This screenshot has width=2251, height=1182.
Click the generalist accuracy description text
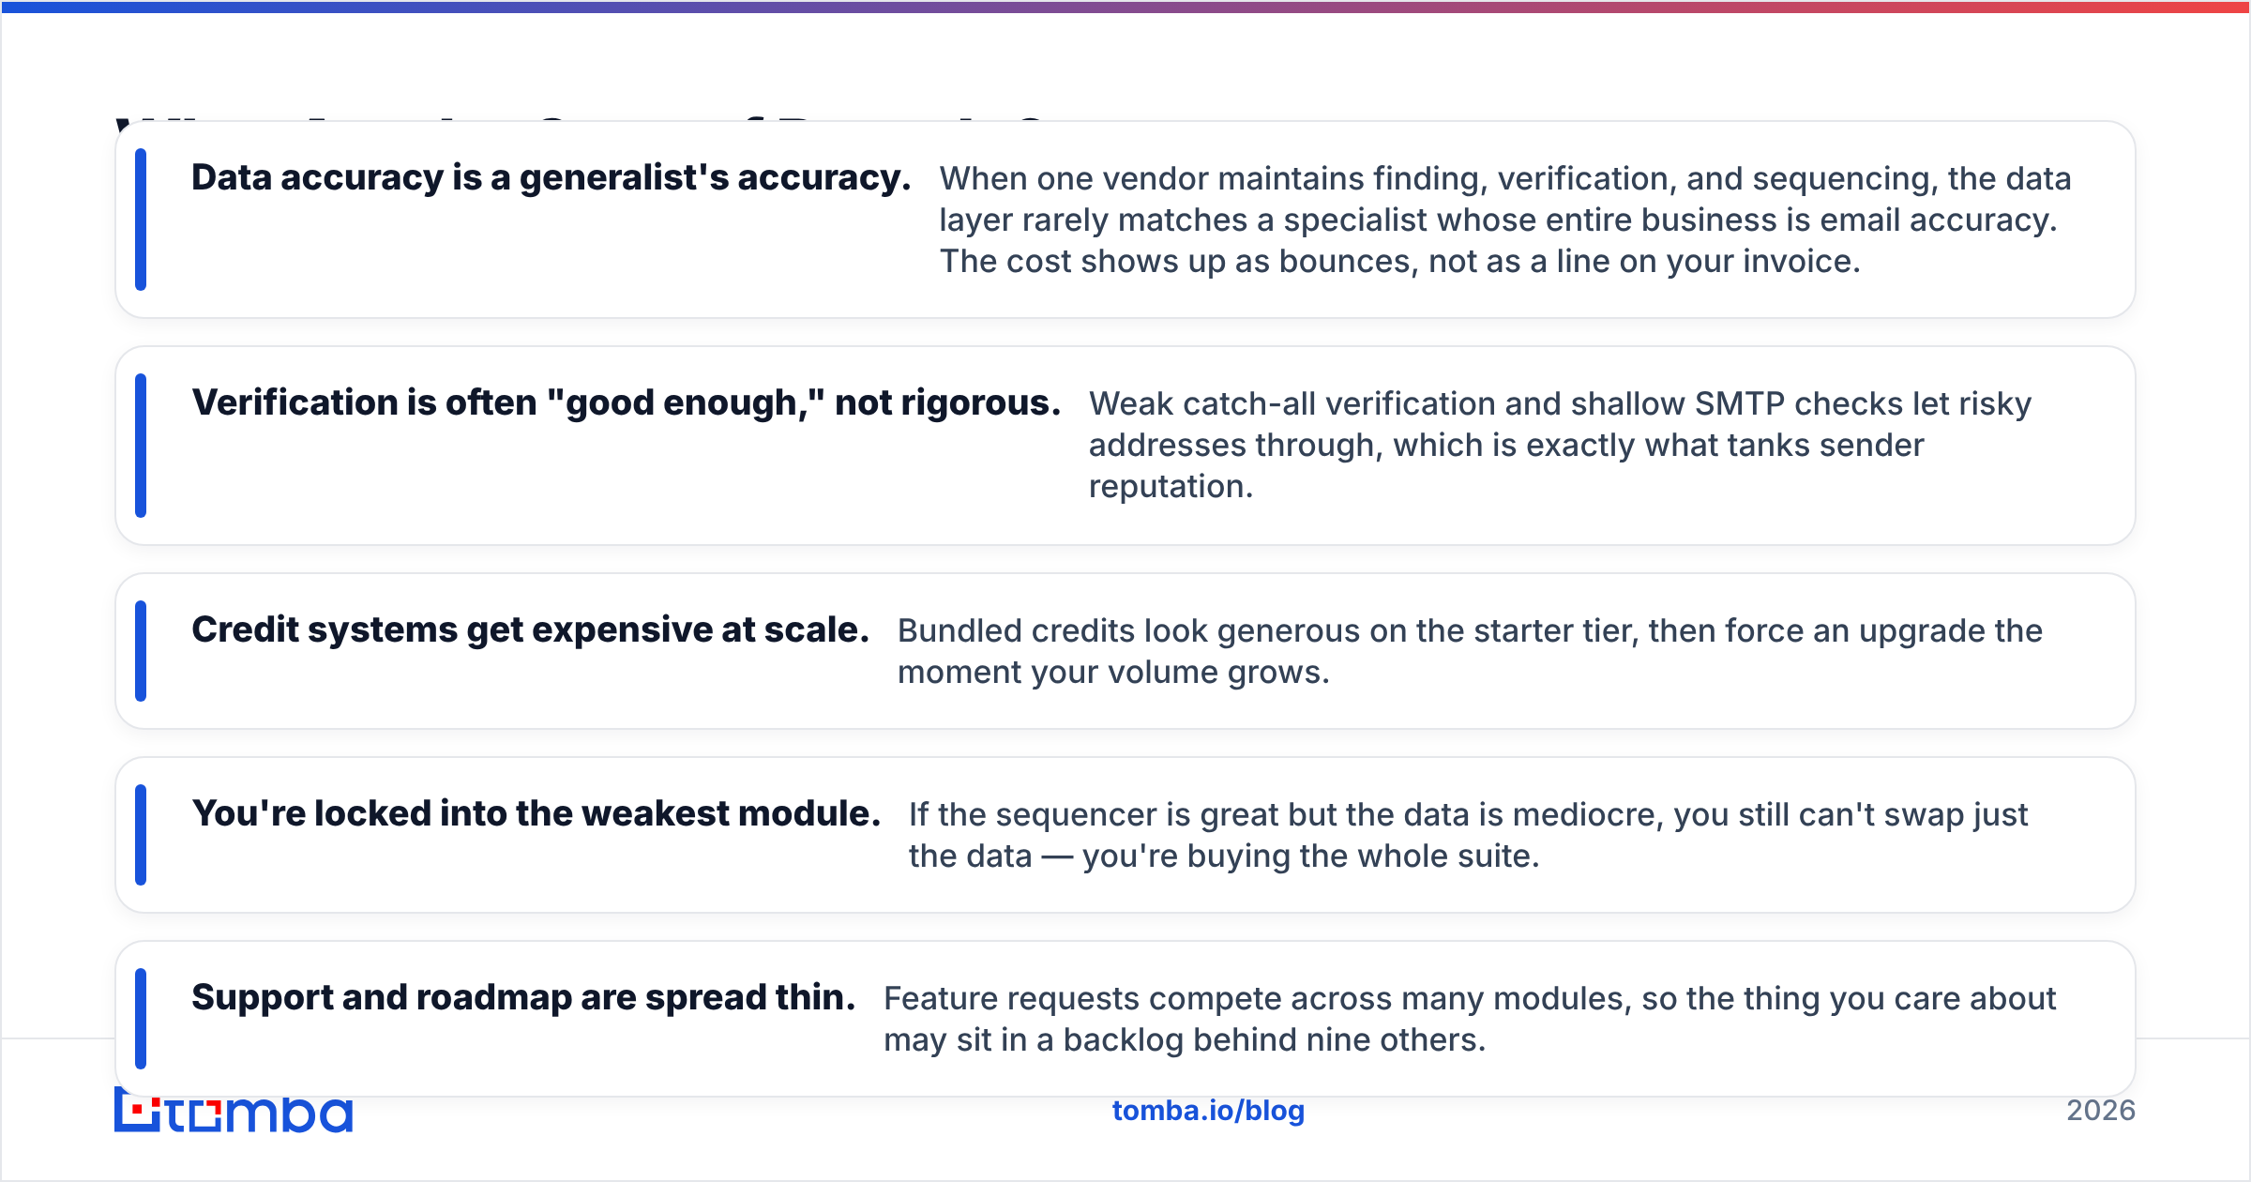[1505, 220]
